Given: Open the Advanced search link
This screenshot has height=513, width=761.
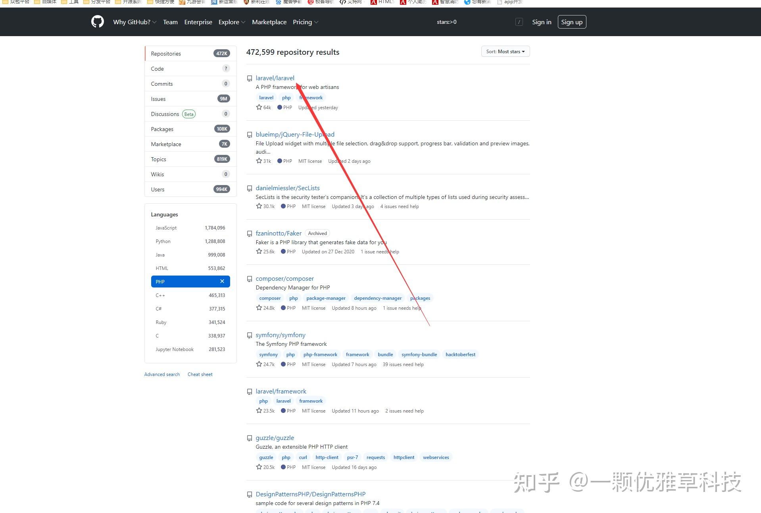Looking at the screenshot, I should coord(161,374).
